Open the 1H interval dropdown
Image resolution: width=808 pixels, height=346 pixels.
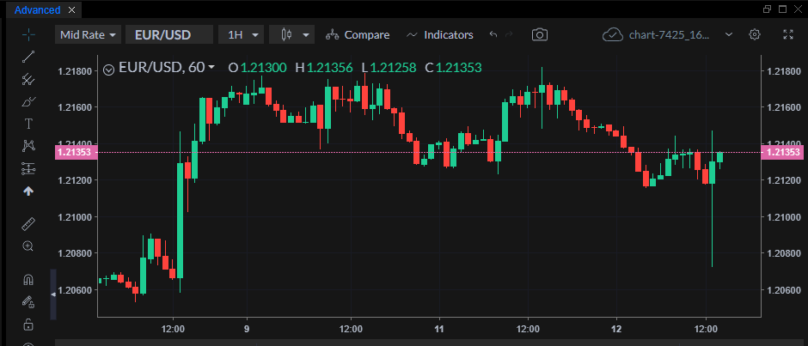242,34
